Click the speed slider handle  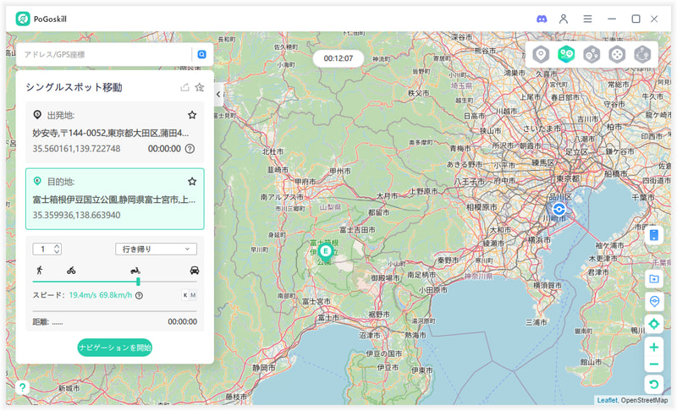[x=138, y=282]
